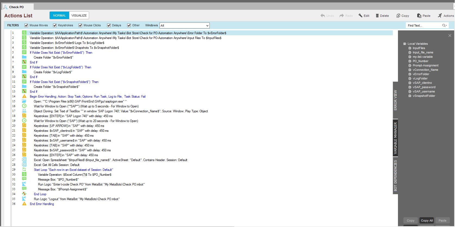Uncheck the Mouse Moves filter
This screenshot has width=455, height=227.
pos(26,25)
